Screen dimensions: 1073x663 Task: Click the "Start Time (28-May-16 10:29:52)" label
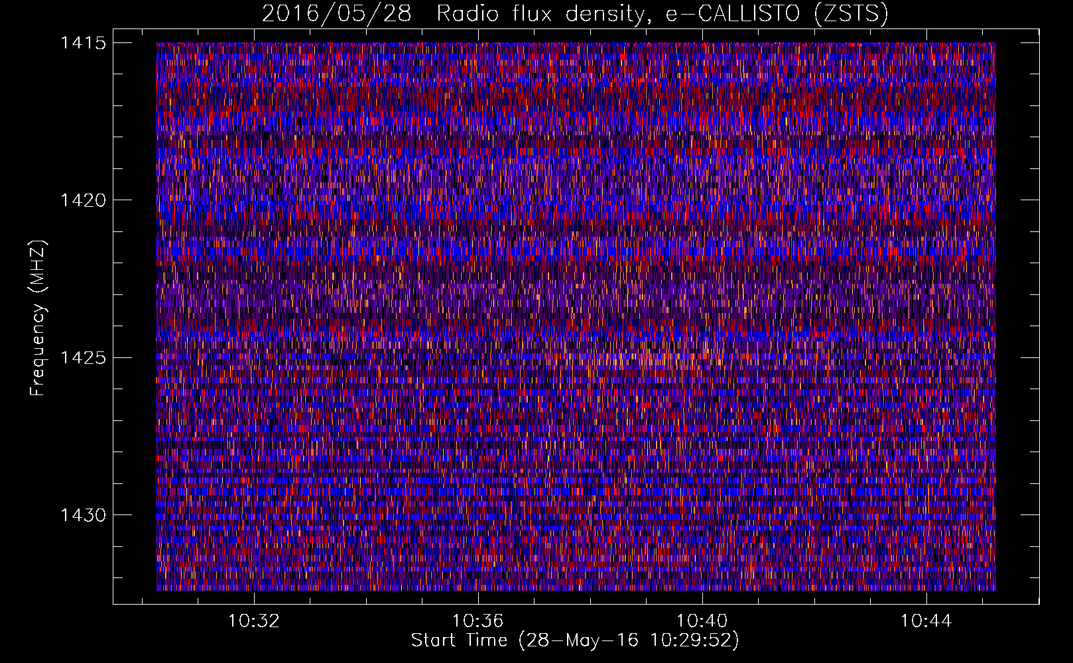575,640
